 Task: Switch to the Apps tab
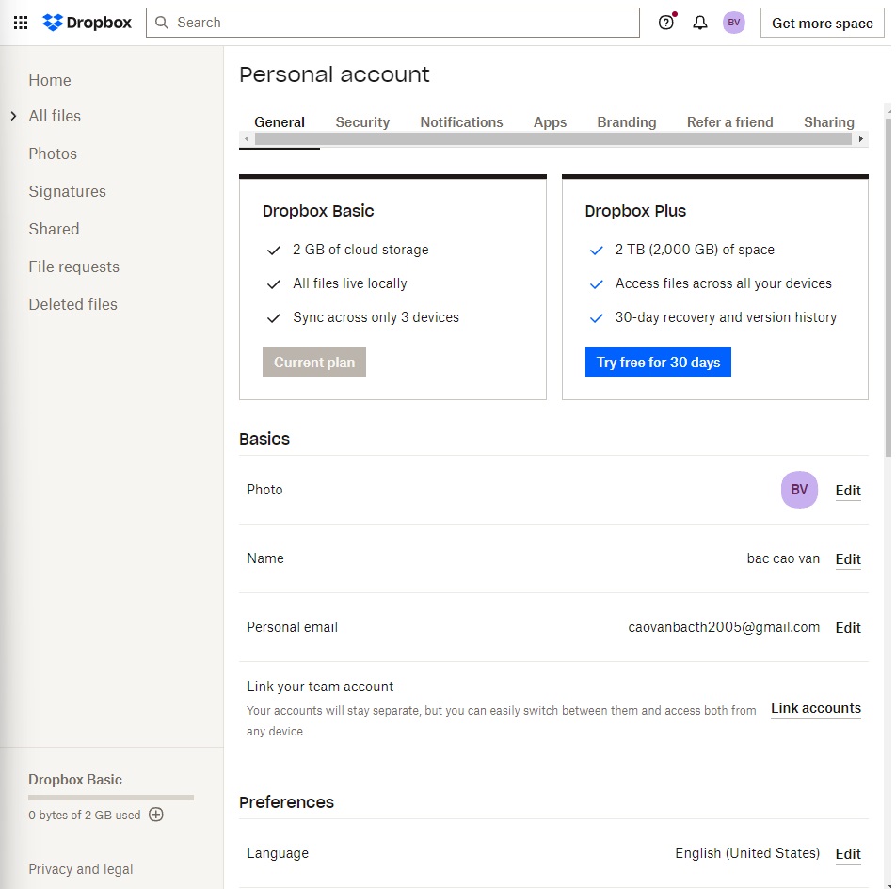pos(551,122)
